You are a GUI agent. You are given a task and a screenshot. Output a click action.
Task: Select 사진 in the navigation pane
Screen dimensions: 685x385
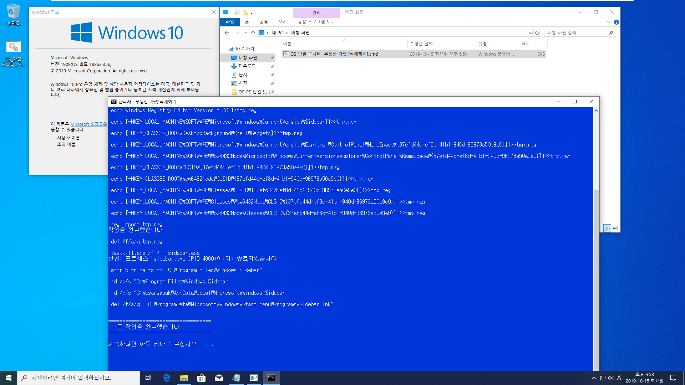coord(243,83)
